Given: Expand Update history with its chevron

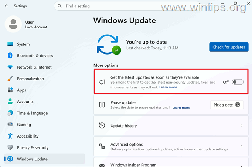Looking at the screenshot, I should (241, 126).
